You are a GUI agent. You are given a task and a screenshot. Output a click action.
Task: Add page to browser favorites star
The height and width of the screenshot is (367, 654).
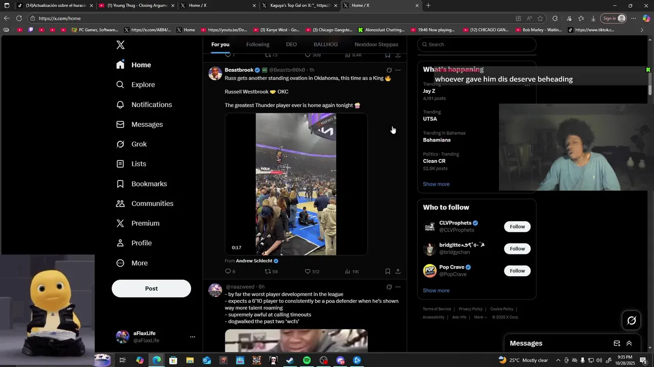(540, 18)
